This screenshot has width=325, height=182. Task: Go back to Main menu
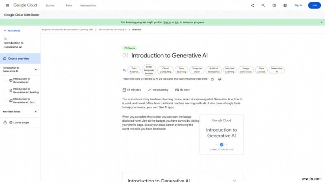click(14, 31)
